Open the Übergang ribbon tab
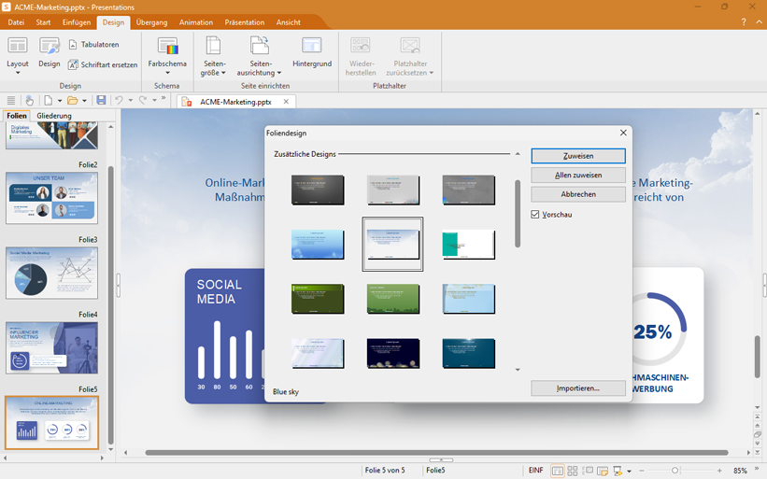The width and height of the screenshot is (767, 479). pos(151,22)
